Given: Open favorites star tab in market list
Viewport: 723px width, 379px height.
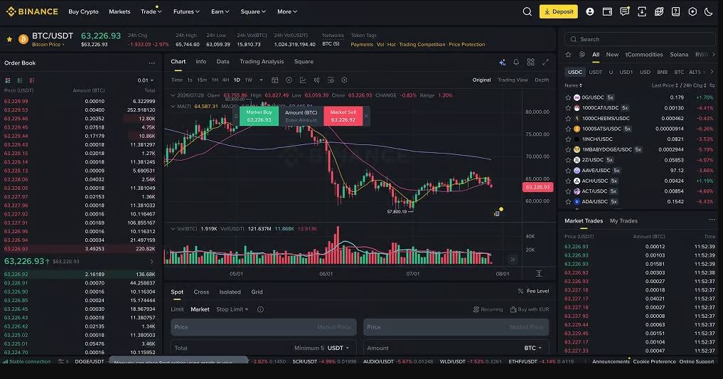Looking at the screenshot, I should point(568,55).
